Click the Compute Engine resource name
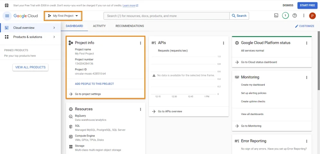 coord(85,136)
